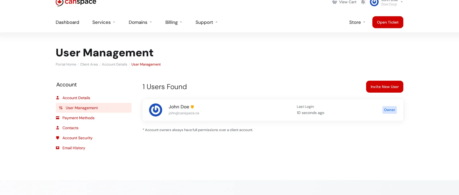Follow the Portal Home breadcrumb
The image size is (459, 195).
[x=66, y=64]
